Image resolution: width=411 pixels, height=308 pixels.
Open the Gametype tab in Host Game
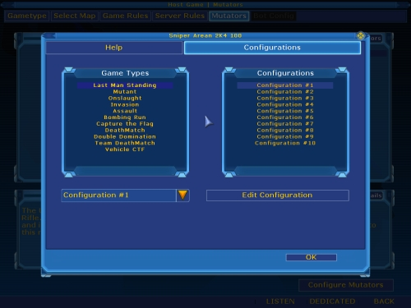pyautogui.click(x=27, y=16)
